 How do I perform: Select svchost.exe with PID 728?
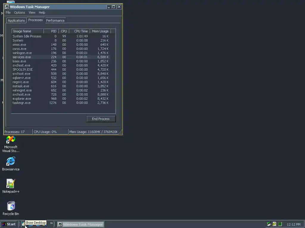(61, 95)
